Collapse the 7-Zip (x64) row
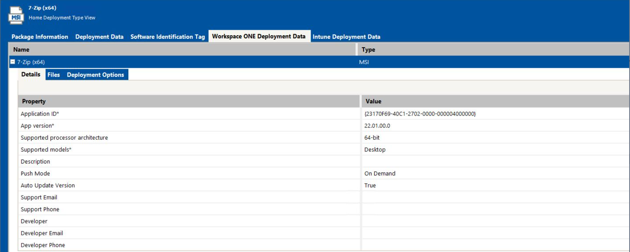 pyautogui.click(x=13, y=62)
